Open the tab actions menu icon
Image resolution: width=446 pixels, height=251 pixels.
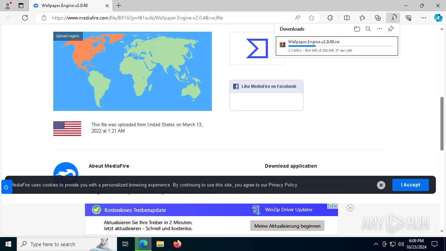[x=21, y=6]
